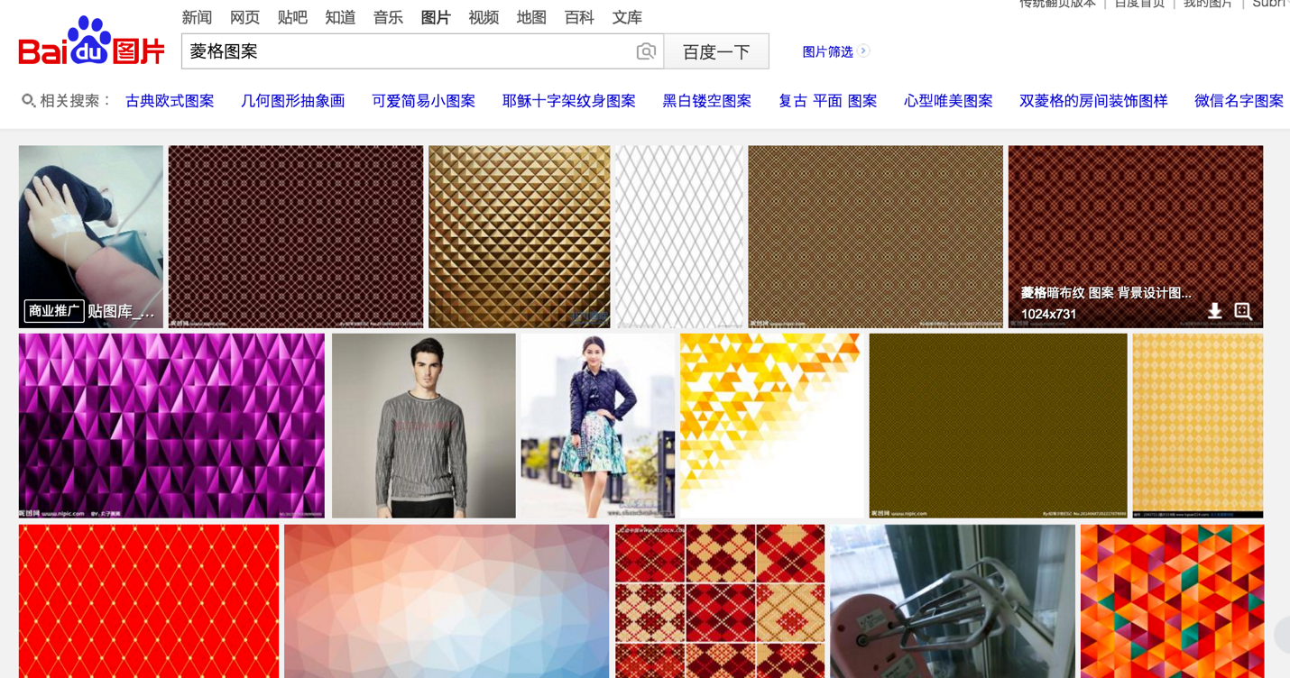Click the view-original icon on 菱格暗布纹 image

[x=1242, y=311]
